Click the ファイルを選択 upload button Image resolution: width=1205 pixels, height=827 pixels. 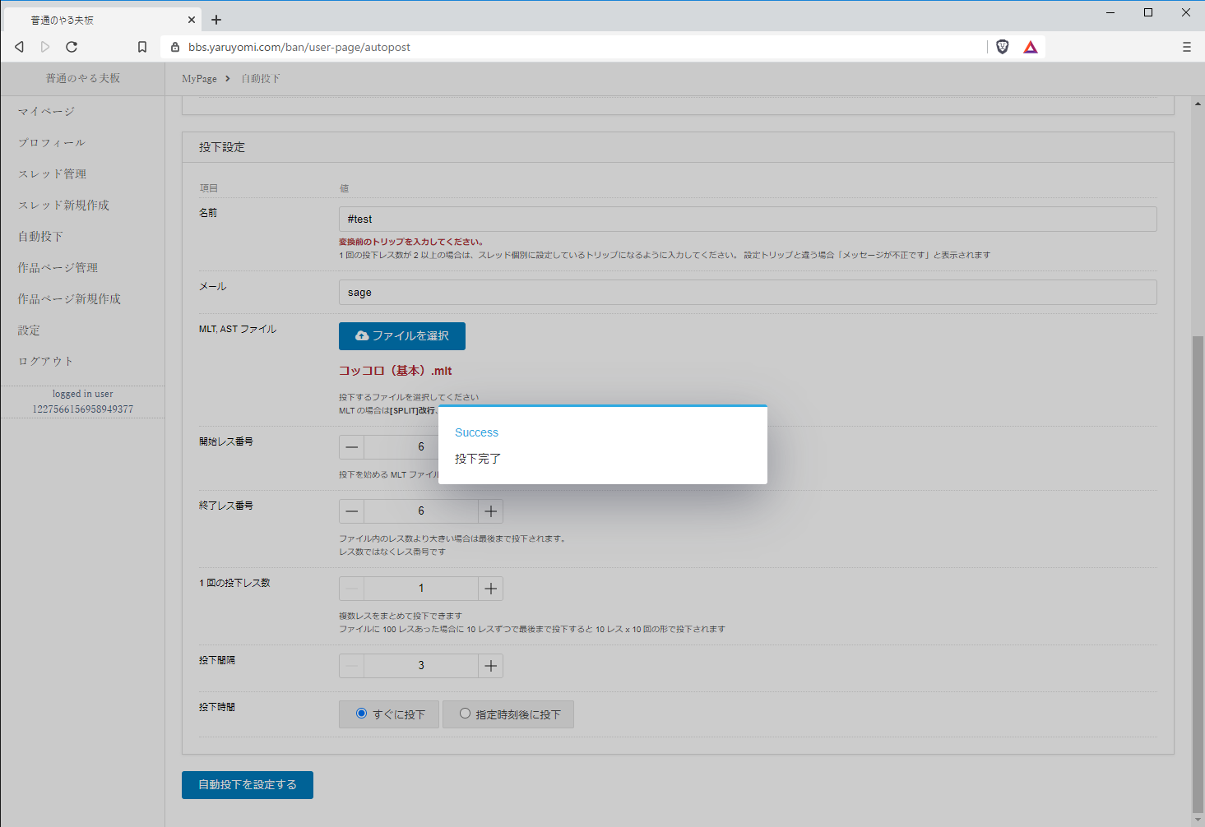point(402,336)
